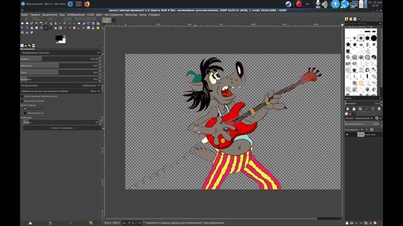The image size is (403, 226).
Task: Select the pink Eraser tool
Action: pyautogui.click(x=74, y=28)
